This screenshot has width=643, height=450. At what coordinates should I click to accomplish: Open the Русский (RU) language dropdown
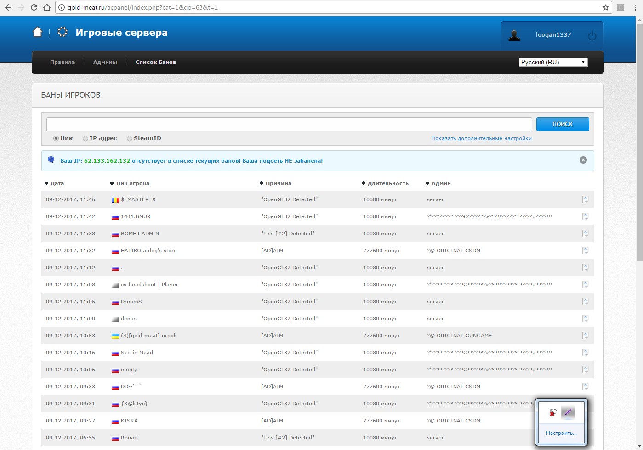553,62
